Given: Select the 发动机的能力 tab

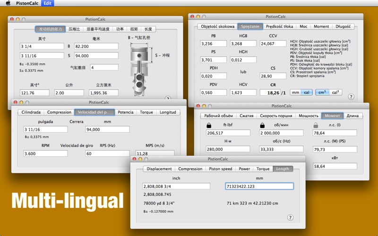Looking at the screenshot, I should pyautogui.click(x=51, y=29).
